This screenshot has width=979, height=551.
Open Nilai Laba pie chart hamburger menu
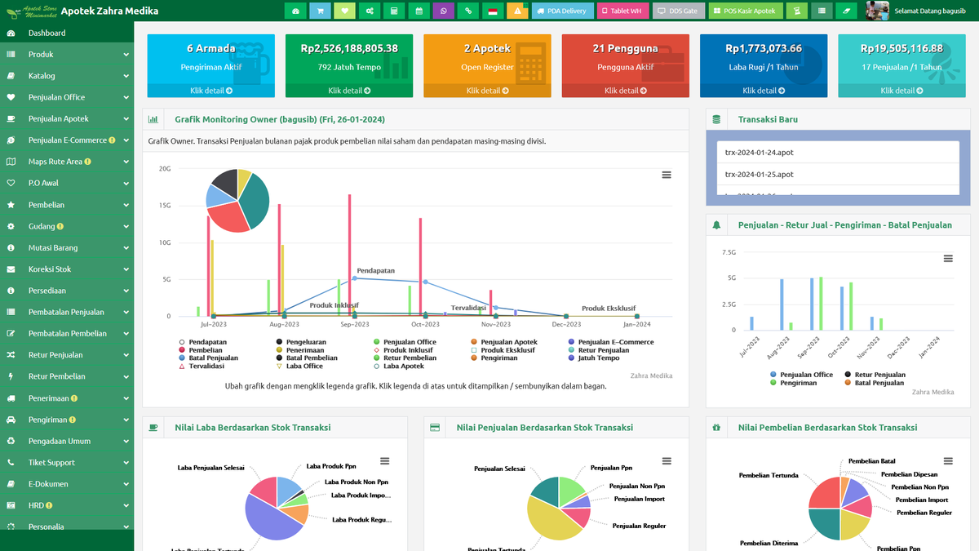pyautogui.click(x=385, y=461)
